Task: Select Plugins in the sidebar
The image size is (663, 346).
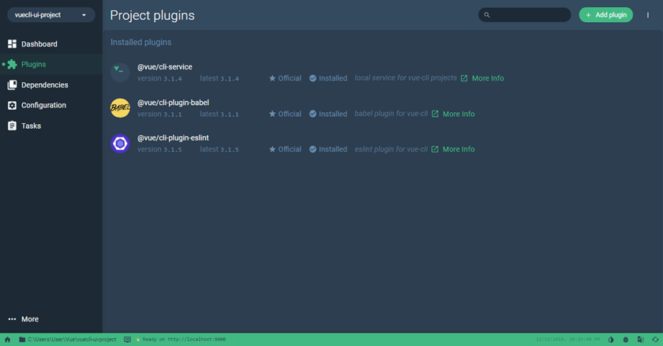Action: [51, 64]
